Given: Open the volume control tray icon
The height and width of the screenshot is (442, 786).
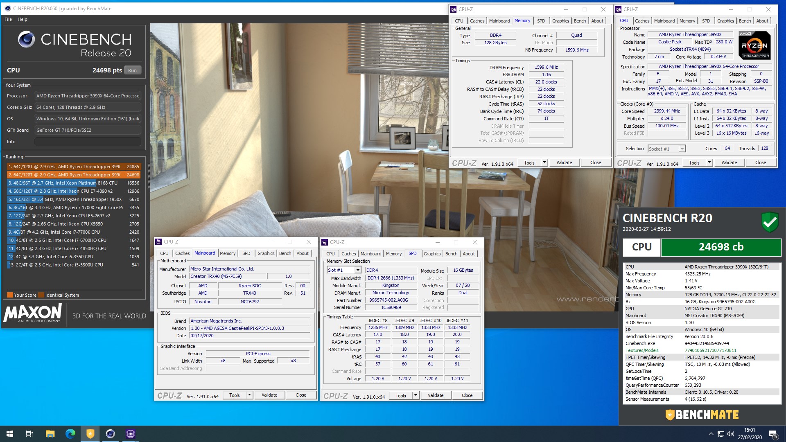Looking at the screenshot, I should tap(731, 434).
